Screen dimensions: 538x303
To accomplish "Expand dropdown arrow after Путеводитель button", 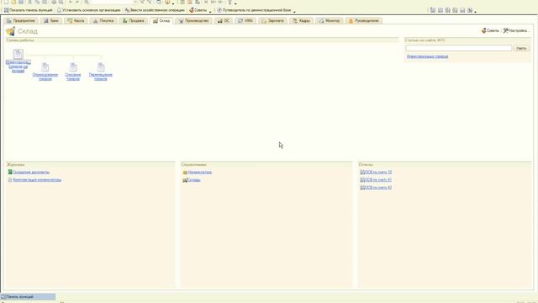I will coord(294,11).
